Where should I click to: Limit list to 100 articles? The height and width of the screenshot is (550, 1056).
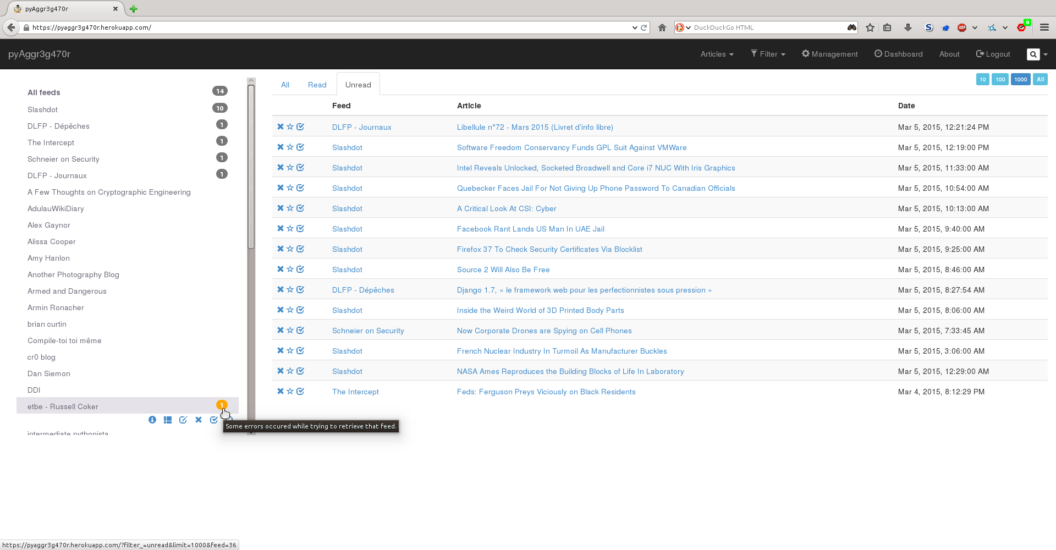tap(1000, 79)
